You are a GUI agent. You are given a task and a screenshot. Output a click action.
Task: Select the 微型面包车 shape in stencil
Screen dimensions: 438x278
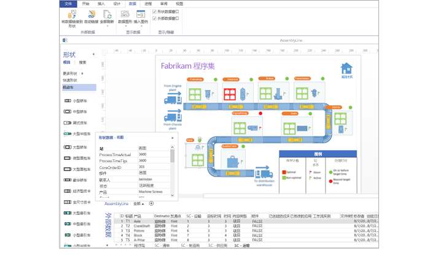[x=77, y=158]
